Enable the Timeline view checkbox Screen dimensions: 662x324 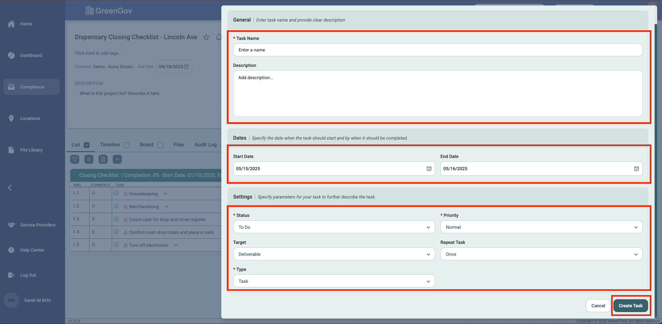click(127, 145)
